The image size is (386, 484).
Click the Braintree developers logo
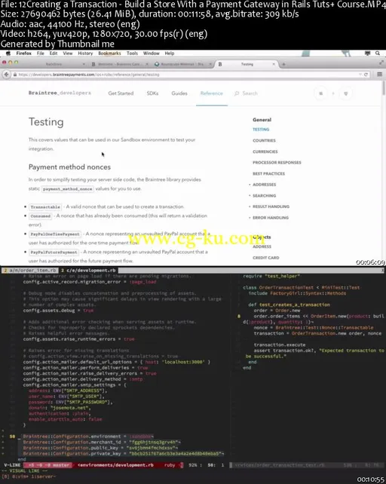click(60, 93)
